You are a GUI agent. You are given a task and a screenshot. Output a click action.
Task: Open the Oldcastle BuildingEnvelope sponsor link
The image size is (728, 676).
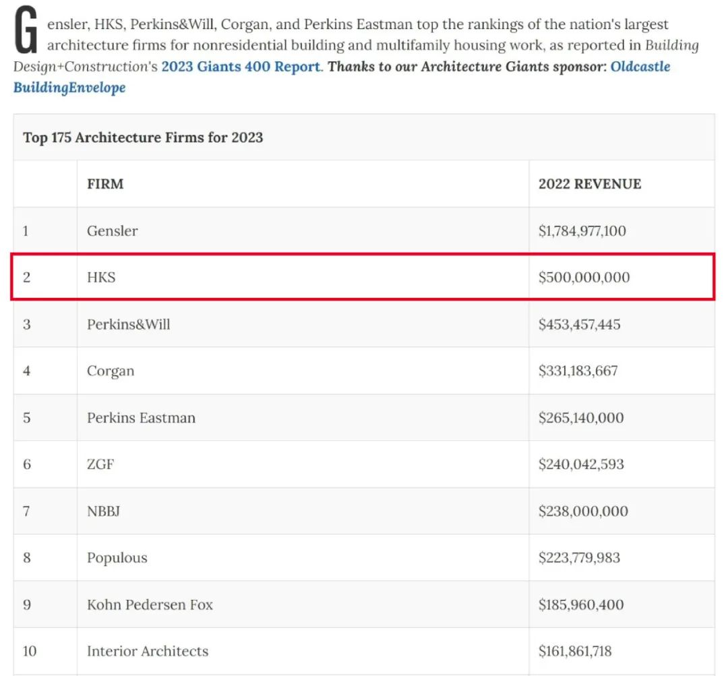640,67
